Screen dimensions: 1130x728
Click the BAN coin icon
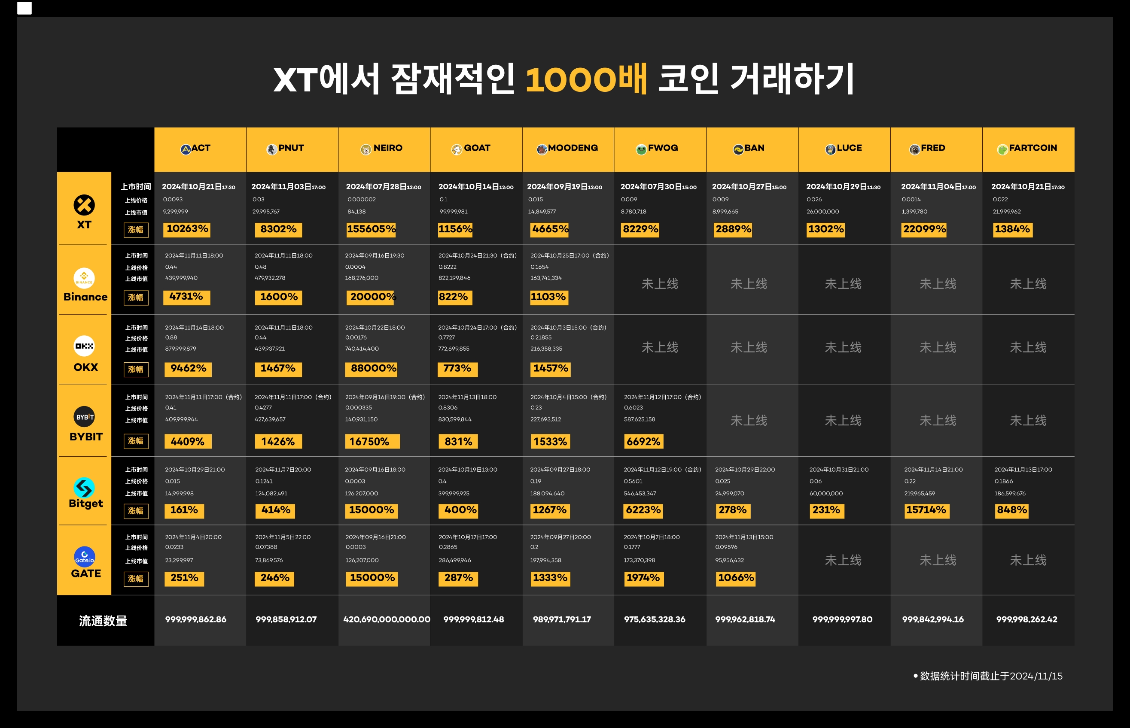click(738, 149)
